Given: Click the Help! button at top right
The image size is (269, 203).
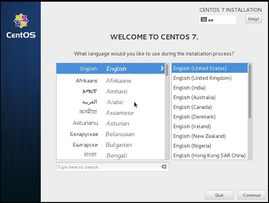Looking at the screenshot, I should click(253, 18).
